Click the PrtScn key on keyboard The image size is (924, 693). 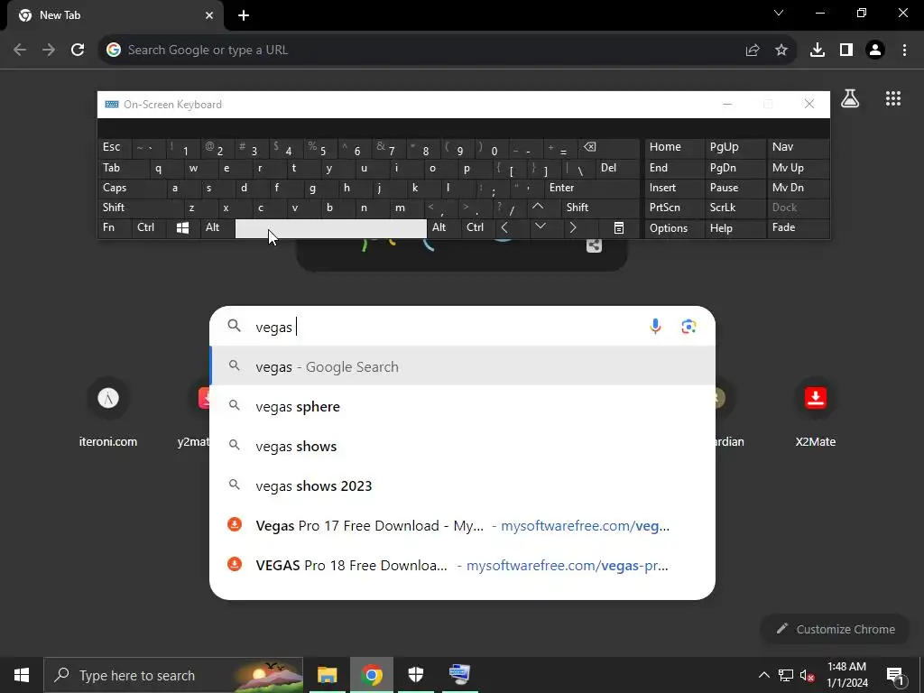click(675, 208)
